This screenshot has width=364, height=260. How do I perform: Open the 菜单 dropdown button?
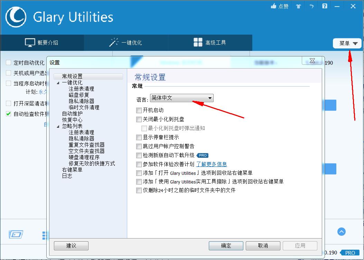pos(347,43)
